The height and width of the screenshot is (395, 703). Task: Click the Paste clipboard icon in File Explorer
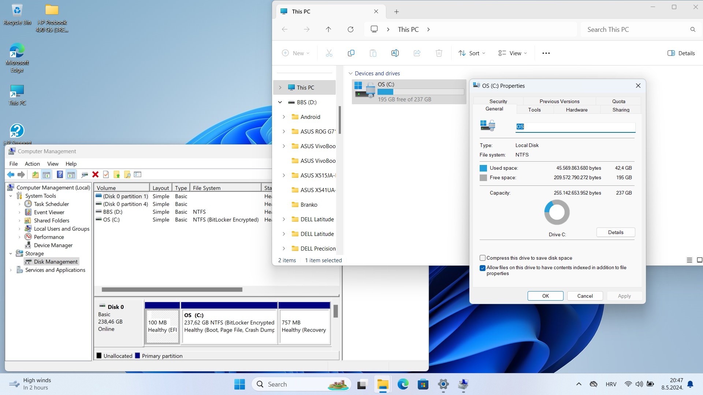(373, 53)
